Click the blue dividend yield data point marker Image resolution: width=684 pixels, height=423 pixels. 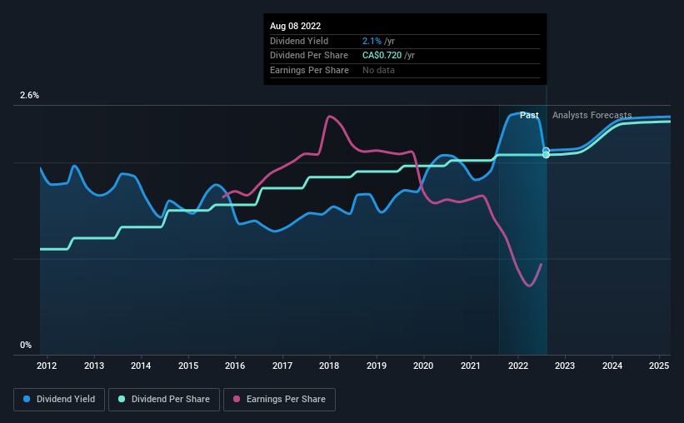(546, 151)
